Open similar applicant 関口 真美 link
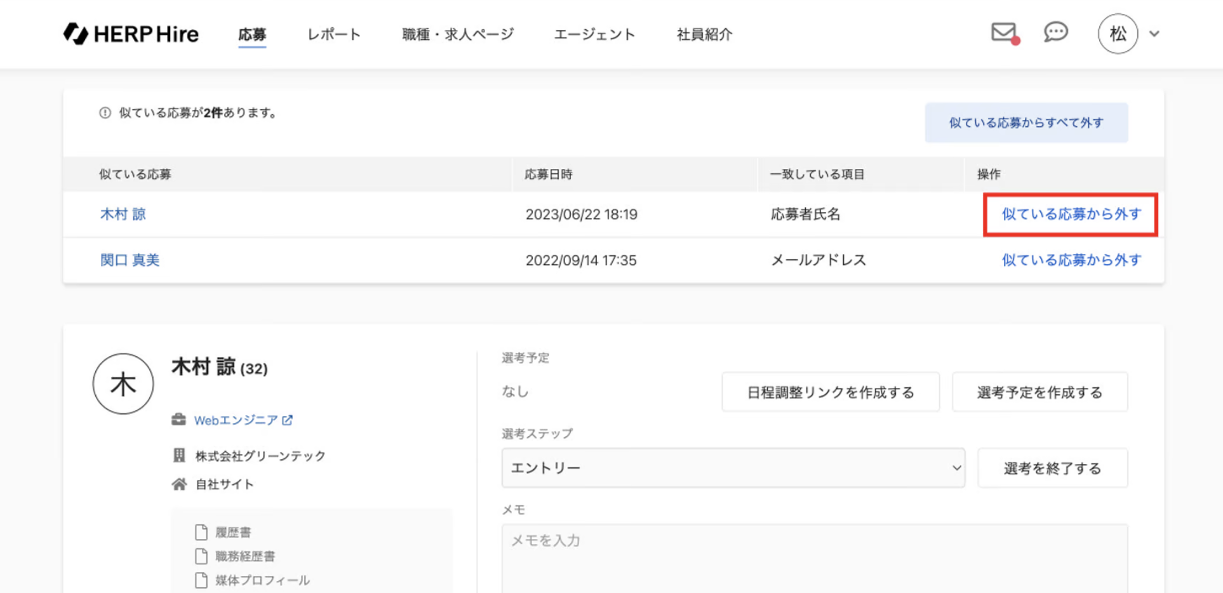Image resolution: width=1223 pixels, height=593 pixels. pos(130,260)
